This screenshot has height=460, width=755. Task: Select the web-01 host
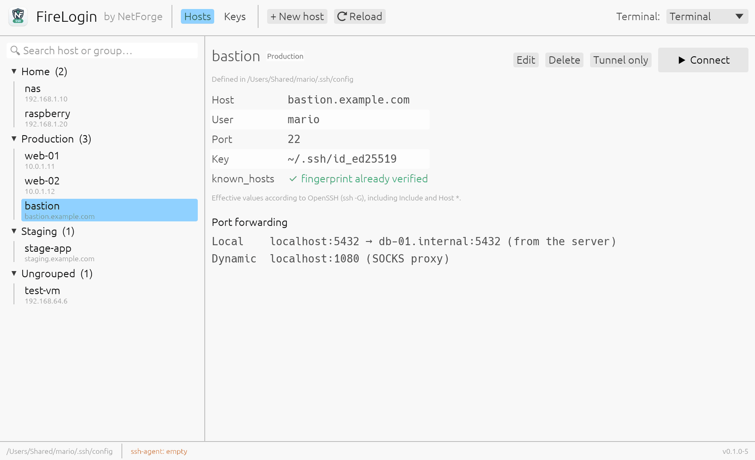point(109,160)
